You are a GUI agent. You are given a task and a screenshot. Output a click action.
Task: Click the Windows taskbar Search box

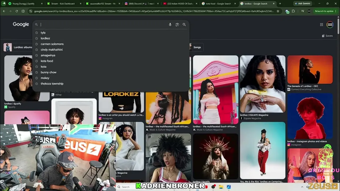coord(125,187)
